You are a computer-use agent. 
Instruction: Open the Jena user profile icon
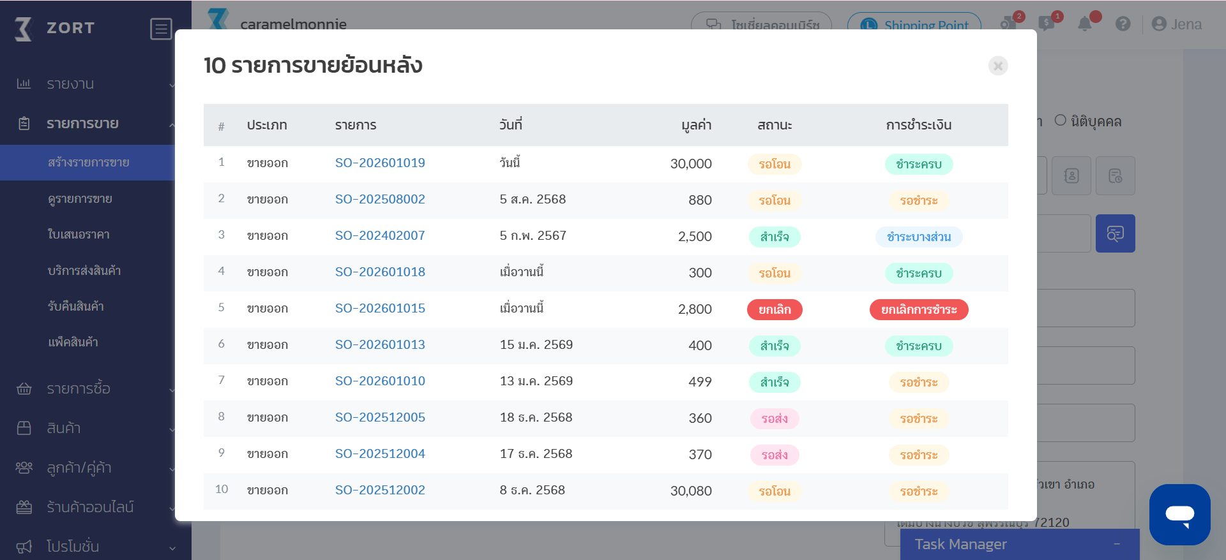tap(1158, 24)
